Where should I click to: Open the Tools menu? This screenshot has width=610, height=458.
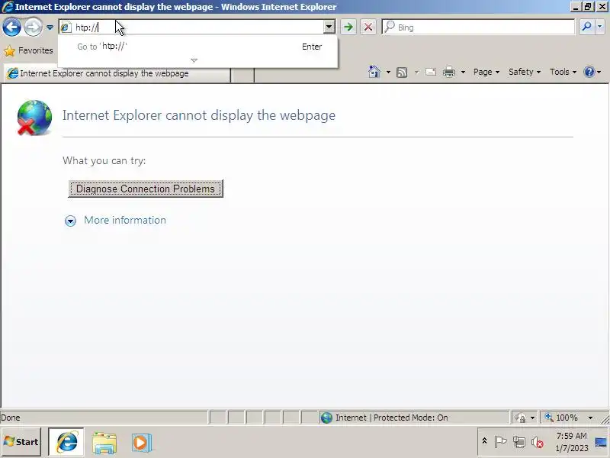tap(563, 72)
